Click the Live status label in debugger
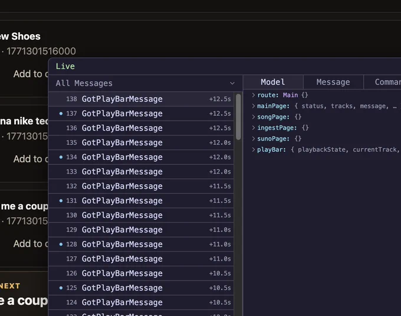The height and width of the screenshot is (316, 401). click(x=65, y=66)
